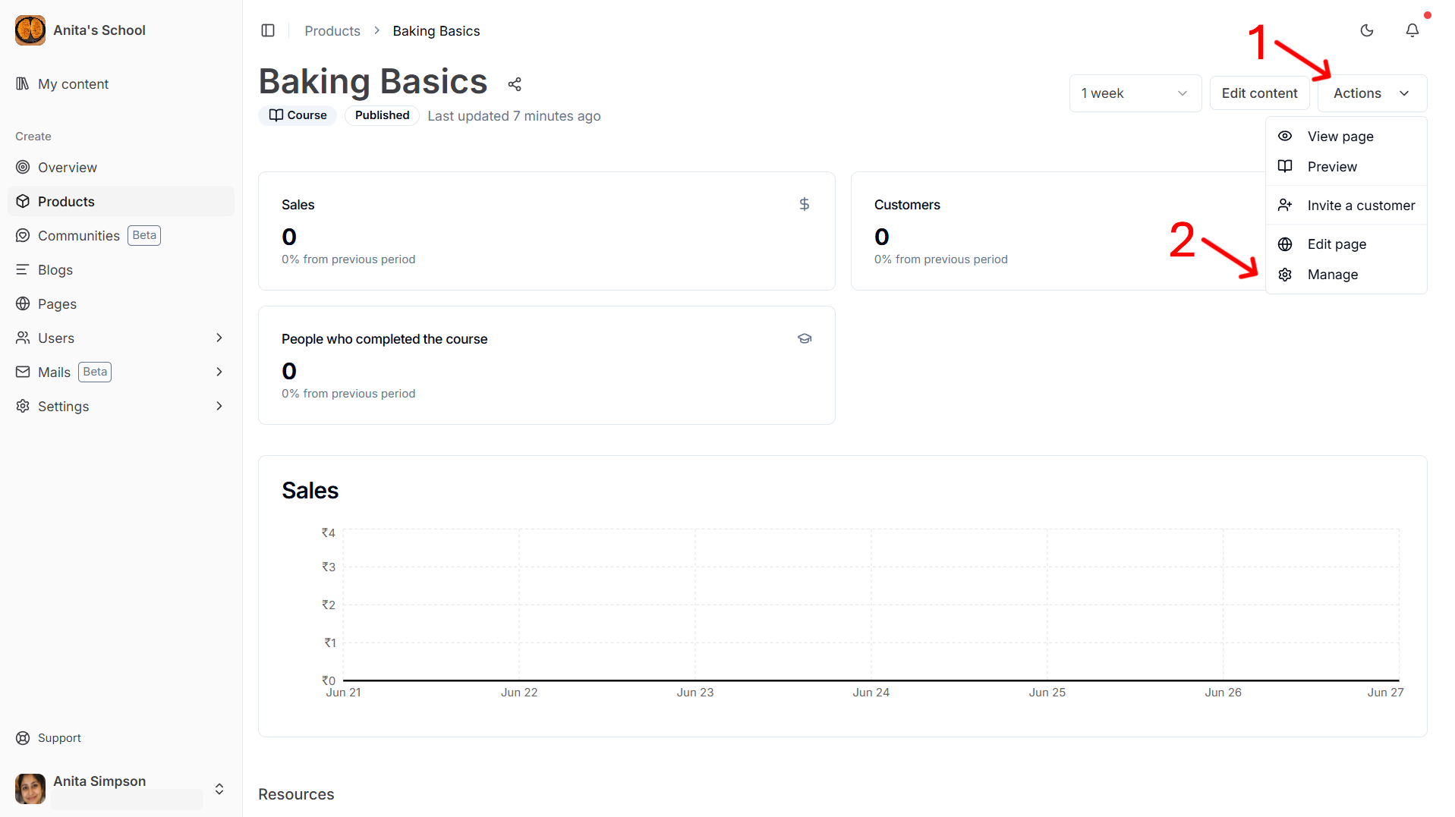The height and width of the screenshot is (817, 1455).
Task: Select Products in the sidebar
Action: (x=121, y=202)
